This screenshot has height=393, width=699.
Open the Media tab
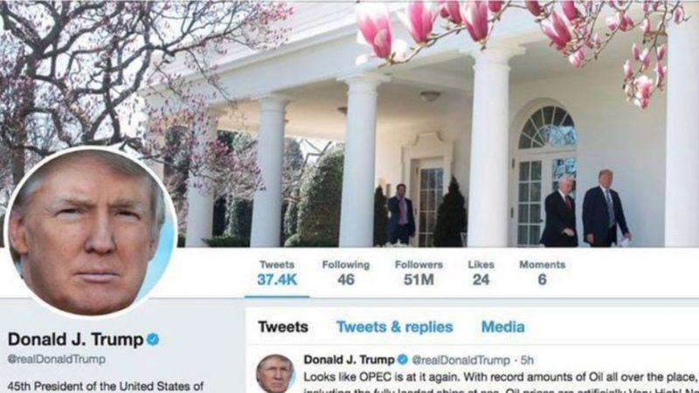pos(503,327)
